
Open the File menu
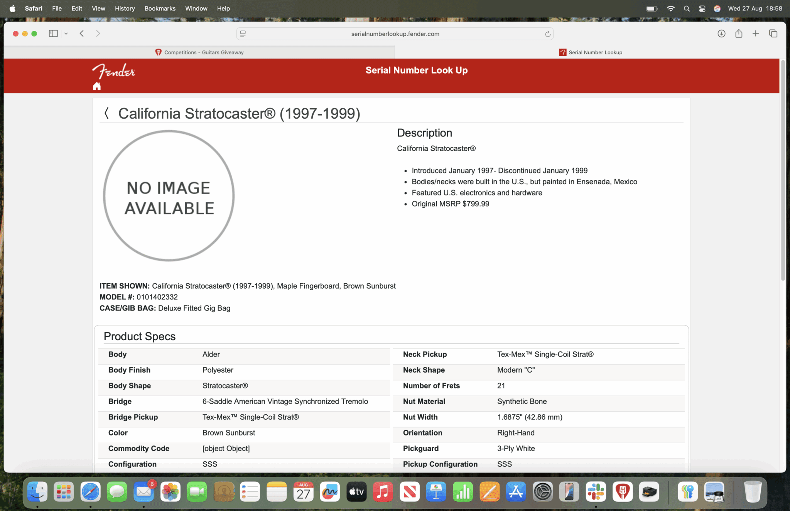pos(57,8)
